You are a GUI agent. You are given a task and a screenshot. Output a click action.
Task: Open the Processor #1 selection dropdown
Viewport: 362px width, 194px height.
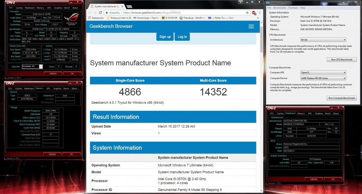[x=32, y=66]
